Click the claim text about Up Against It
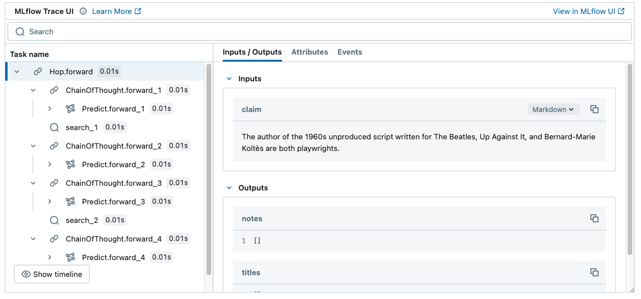This screenshot has height=299, width=641. click(x=419, y=142)
